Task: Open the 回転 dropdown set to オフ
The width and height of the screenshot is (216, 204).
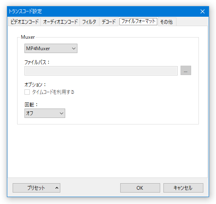Action: point(45,113)
